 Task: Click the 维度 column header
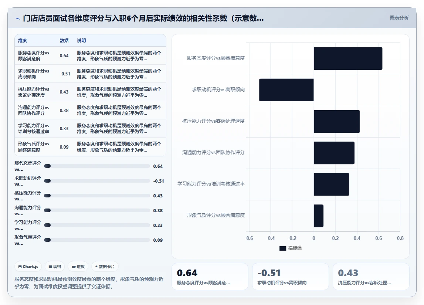[x=23, y=41]
